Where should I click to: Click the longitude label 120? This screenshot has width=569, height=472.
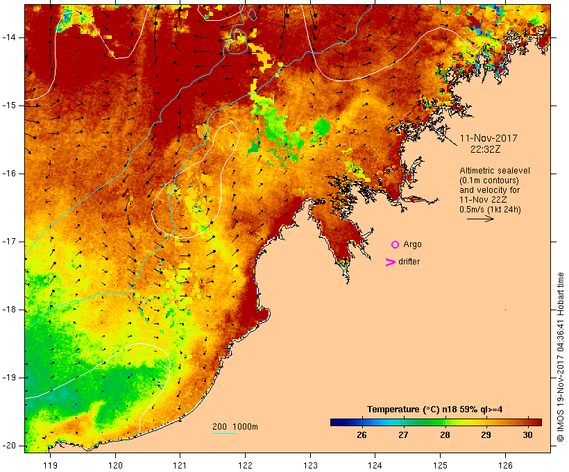coord(115,466)
